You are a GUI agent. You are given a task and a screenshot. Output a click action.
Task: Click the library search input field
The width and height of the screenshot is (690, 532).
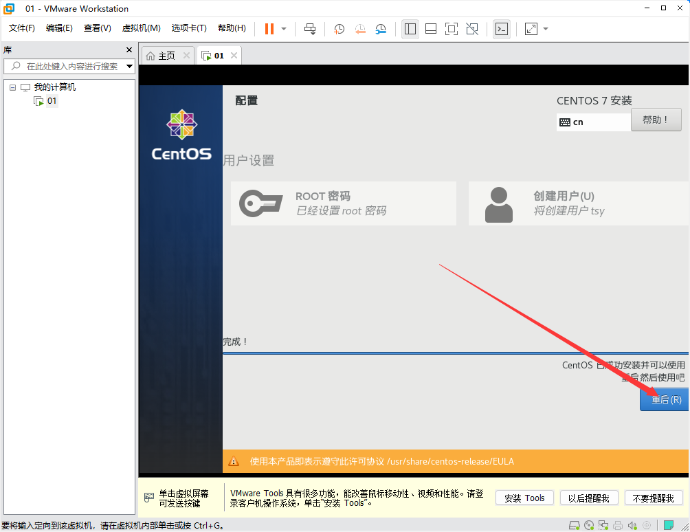(68, 67)
